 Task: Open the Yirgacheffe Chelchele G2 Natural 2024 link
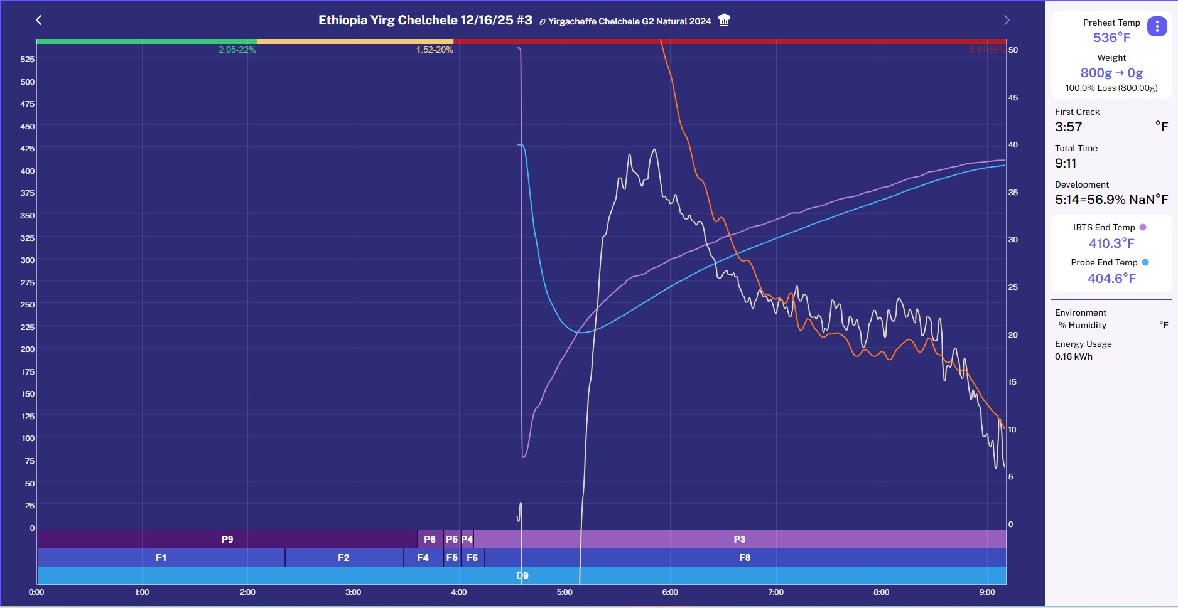pos(629,21)
